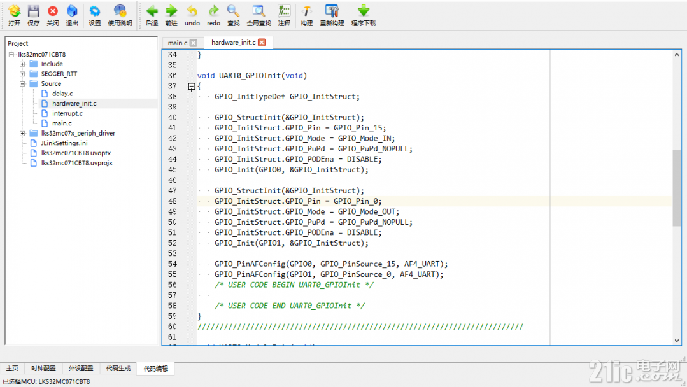
Task: Open main.c in the Source folder
Action: click(62, 123)
